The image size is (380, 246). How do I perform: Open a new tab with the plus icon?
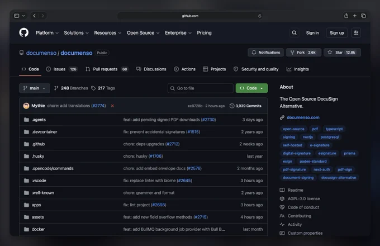pyautogui.click(x=354, y=16)
